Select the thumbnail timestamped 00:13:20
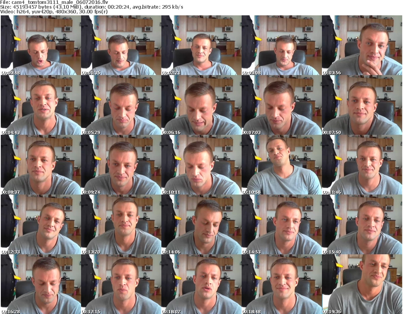403x314 pixels. [121, 224]
